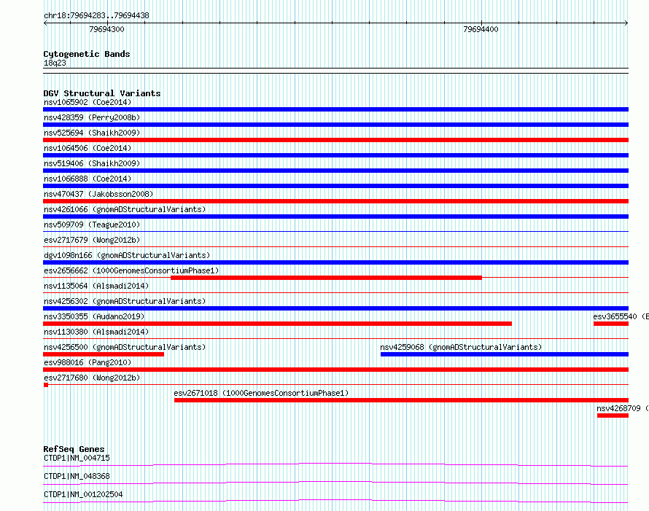Click the small red square under esv2717680

point(46,385)
